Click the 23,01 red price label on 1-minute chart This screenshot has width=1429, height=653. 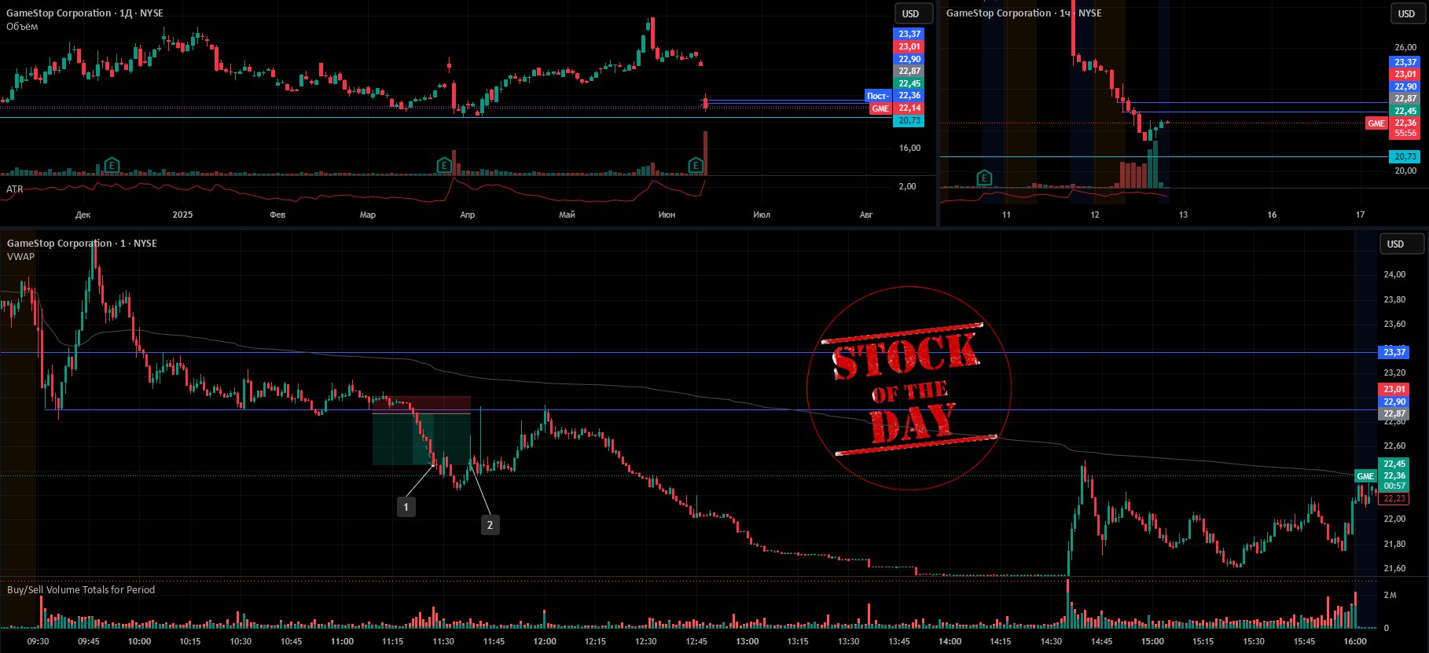(1394, 389)
